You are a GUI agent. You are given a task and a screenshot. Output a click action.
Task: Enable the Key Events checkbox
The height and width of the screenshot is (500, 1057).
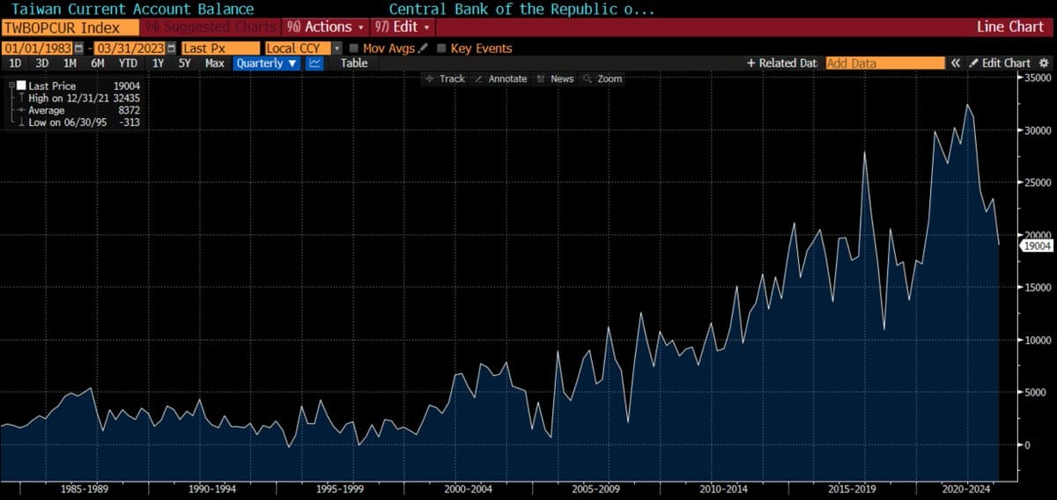point(441,48)
